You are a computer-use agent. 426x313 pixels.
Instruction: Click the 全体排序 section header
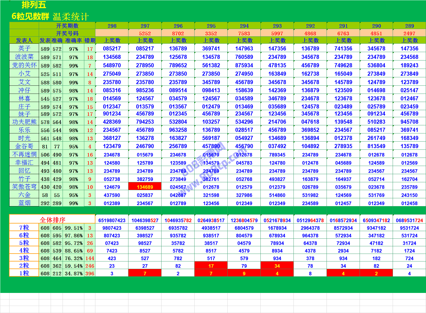click(x=52, y=220)
